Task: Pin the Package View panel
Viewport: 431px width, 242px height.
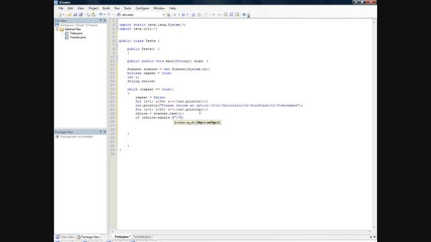Action: click(x=100, y=132)
